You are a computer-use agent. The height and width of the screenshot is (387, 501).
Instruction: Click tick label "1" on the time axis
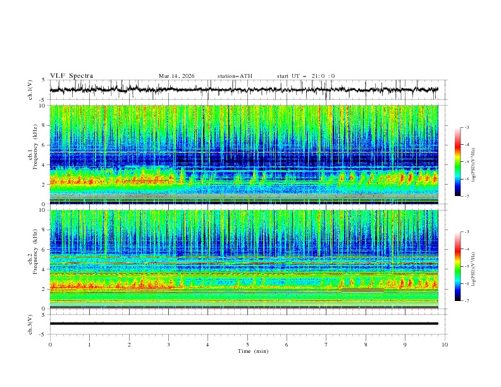[89, 345]
